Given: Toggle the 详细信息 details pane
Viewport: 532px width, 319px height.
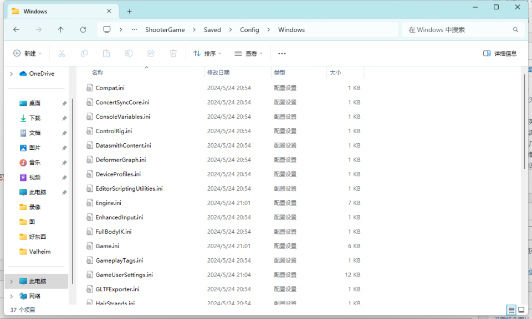Looking at the screenshot, I should (500, 54).
